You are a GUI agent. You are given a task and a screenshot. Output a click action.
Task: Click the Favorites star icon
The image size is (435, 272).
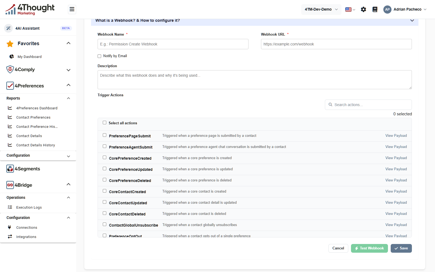(x=10, y=44)
